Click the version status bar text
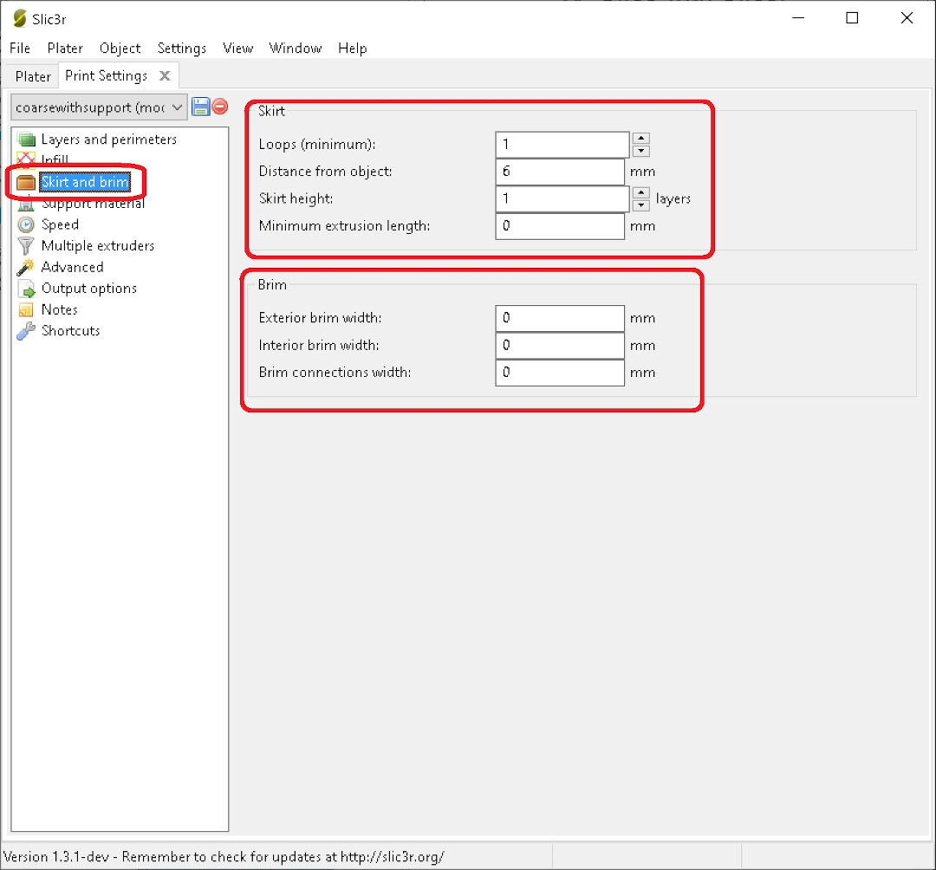 pos(224,857)
